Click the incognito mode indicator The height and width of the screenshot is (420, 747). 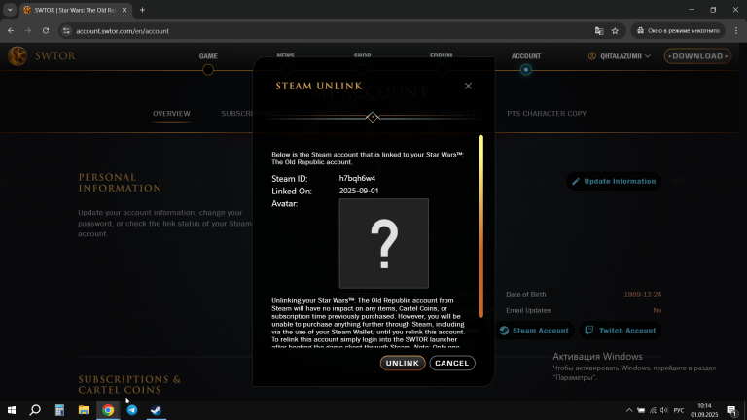point(678,30)
